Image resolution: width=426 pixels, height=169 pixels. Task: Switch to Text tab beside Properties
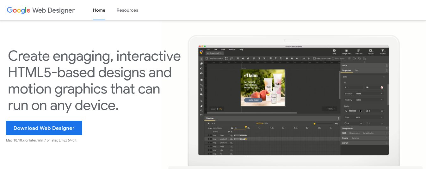pos(356,70)
